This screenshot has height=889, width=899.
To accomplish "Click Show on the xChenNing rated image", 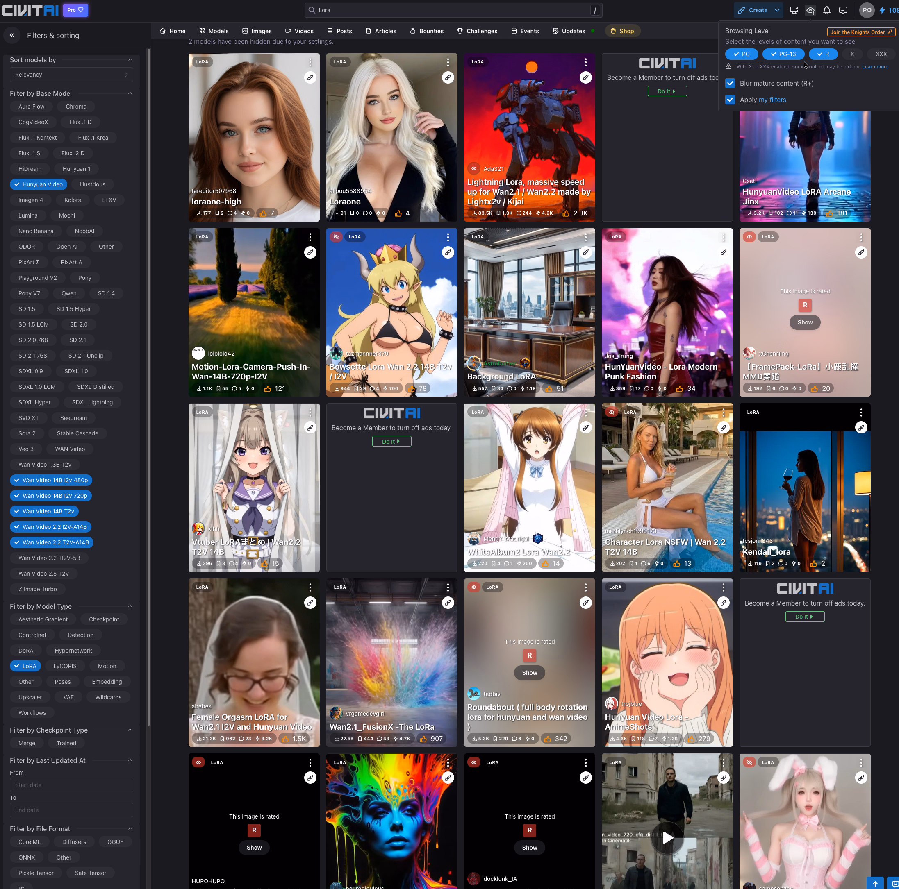I will (x=805, y=322).
